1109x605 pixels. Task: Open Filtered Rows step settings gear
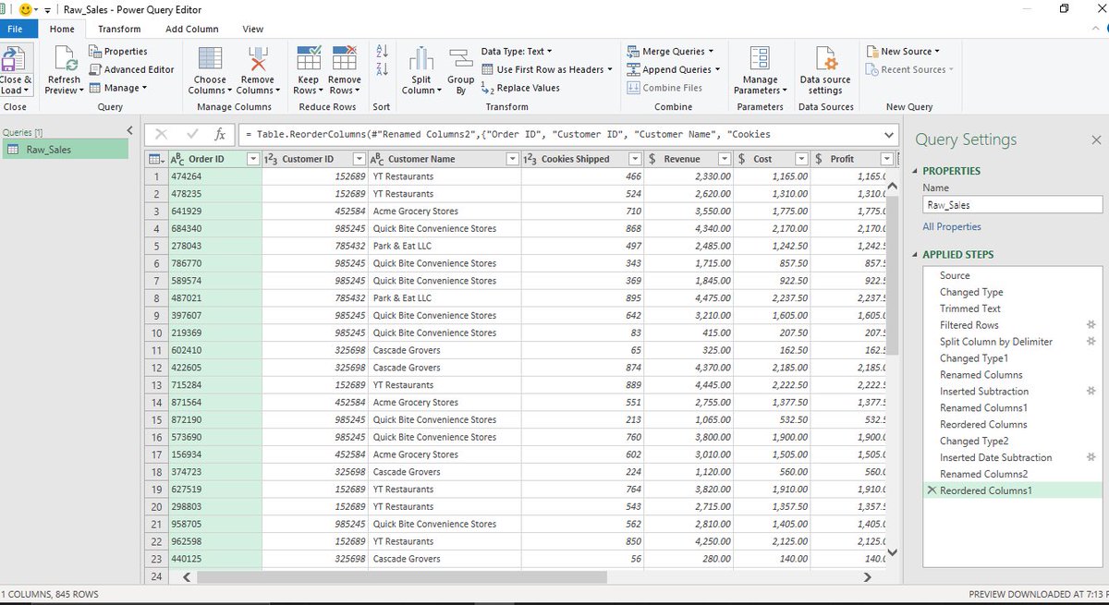tap(1091, 325)
